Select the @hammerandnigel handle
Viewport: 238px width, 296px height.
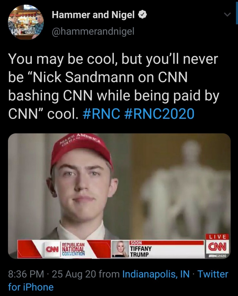[93, 32]
